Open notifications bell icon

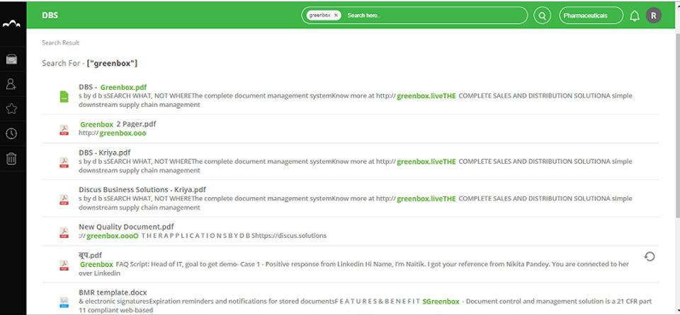coord(635,16)
